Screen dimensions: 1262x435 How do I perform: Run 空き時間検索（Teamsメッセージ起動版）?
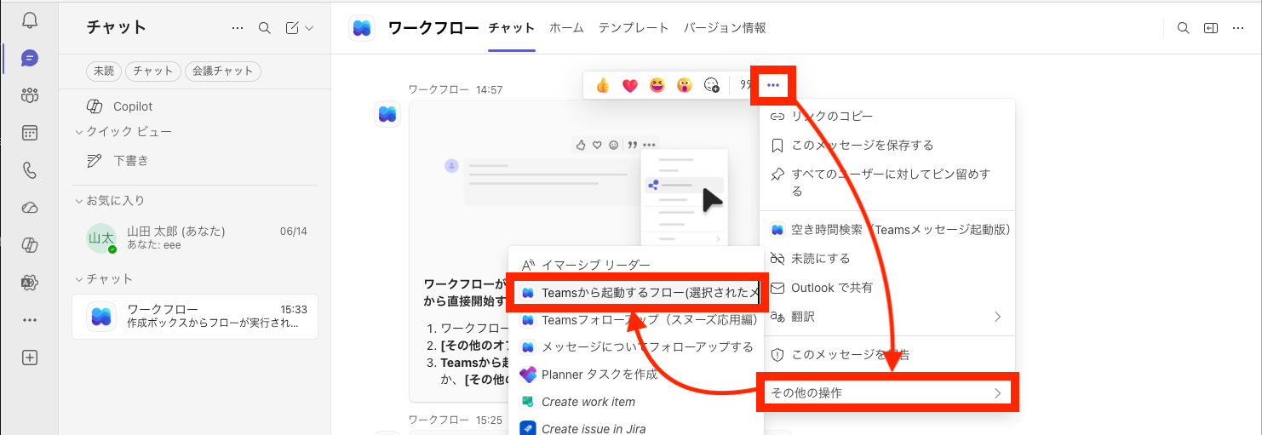pyautogui.click(x=887, y=229)
